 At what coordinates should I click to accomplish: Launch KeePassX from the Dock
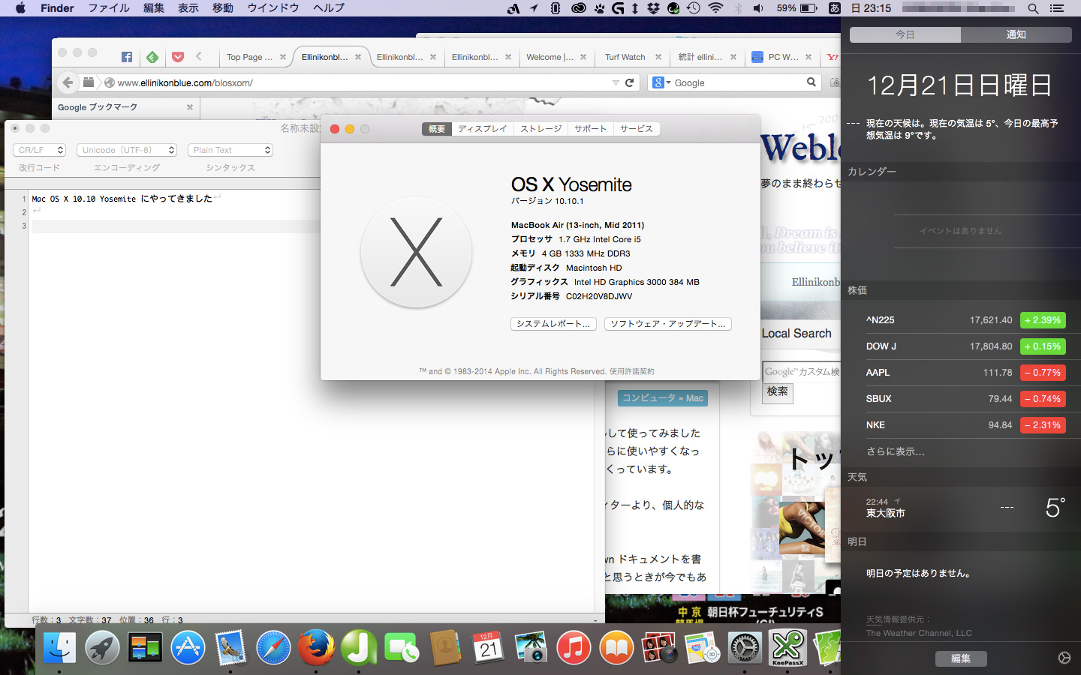coord(787,647)
